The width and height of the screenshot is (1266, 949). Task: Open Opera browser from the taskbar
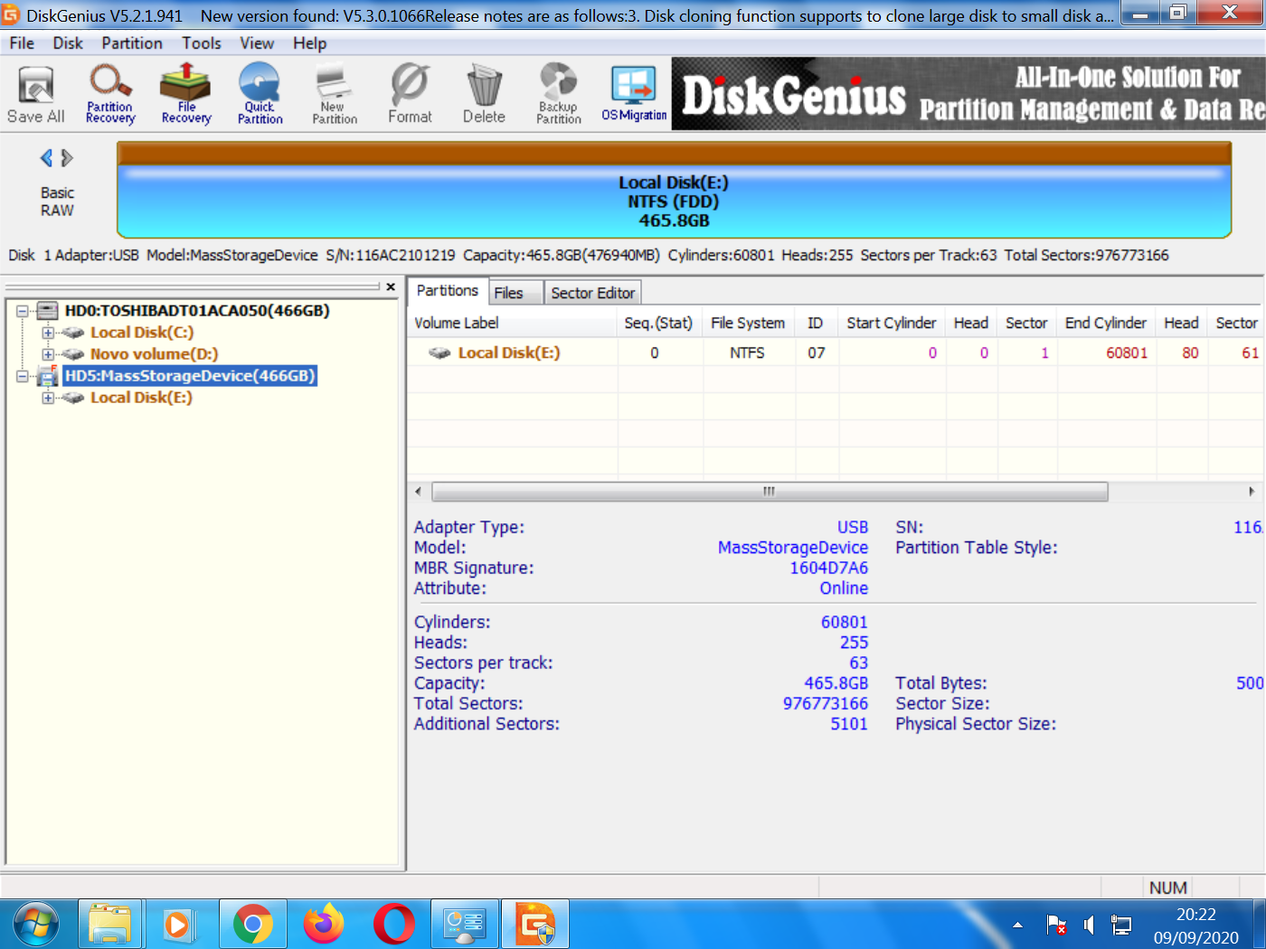coord(394,924)
